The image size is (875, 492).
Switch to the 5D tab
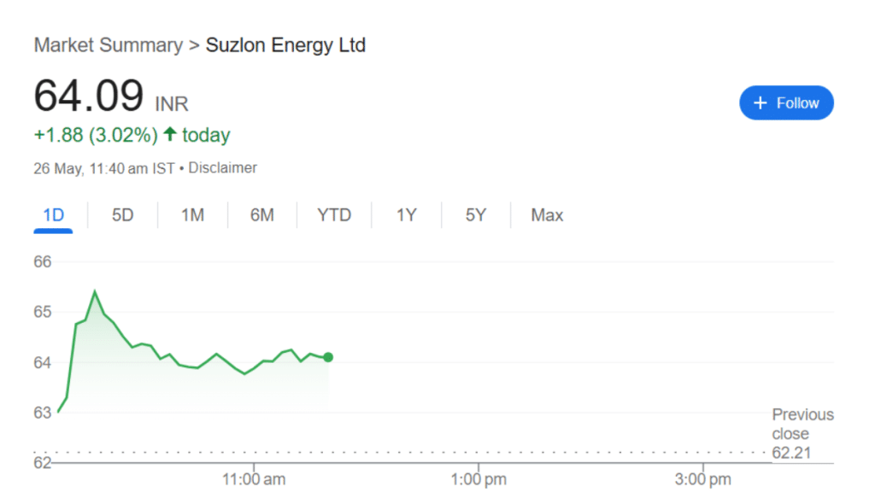122,214
